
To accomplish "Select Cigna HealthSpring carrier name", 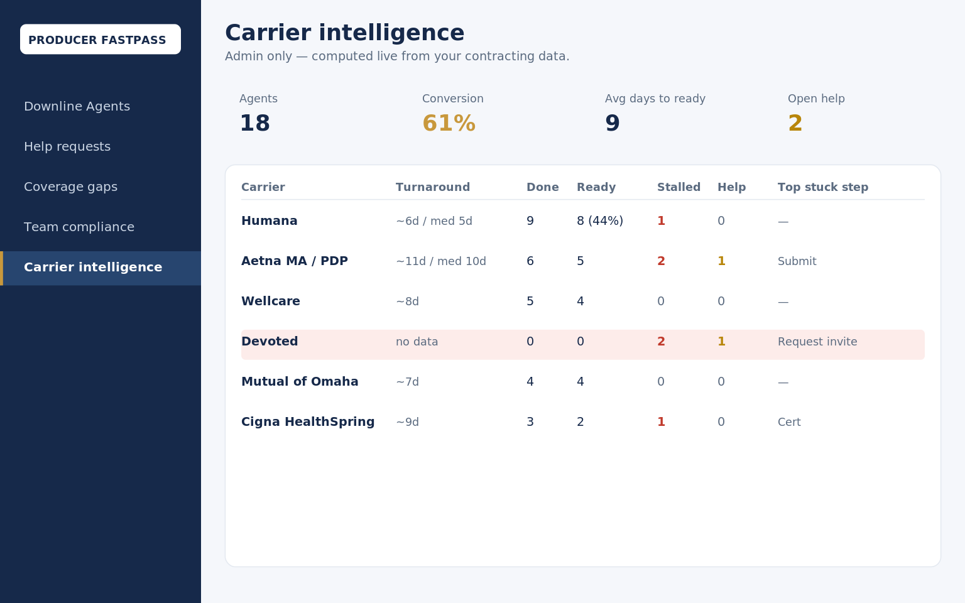I will pos(308,422).
